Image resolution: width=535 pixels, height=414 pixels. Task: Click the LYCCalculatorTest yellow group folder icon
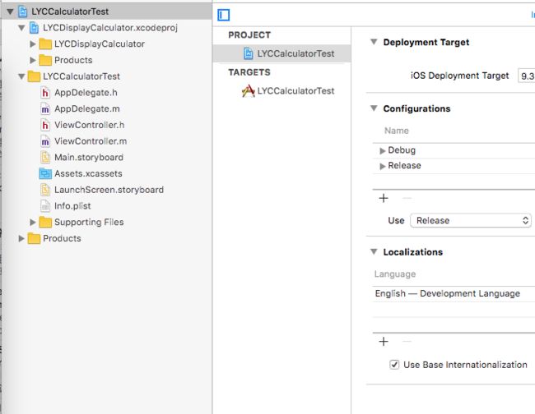[x=34, y=76]
